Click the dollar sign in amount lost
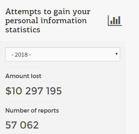The height and width of the screenshot is (134, 139). click(8, 91)
